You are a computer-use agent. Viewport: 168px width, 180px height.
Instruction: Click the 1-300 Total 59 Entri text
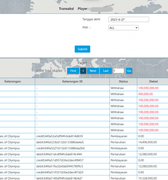click(x=49, y=71)
